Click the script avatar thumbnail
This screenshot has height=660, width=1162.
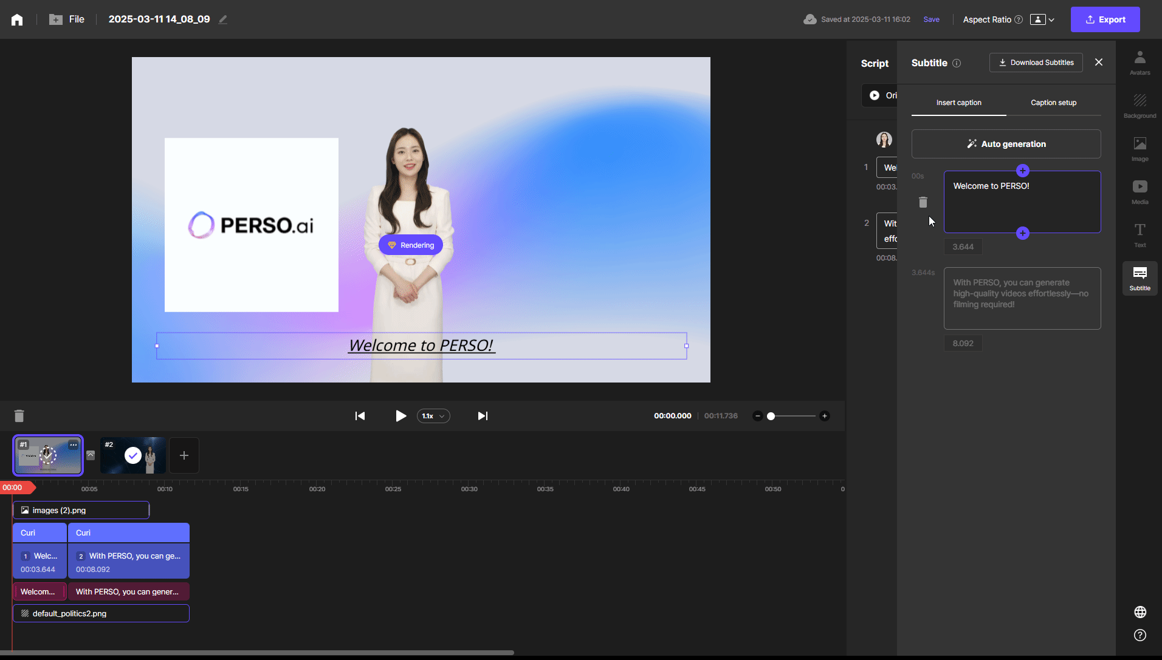coord(884,140)
